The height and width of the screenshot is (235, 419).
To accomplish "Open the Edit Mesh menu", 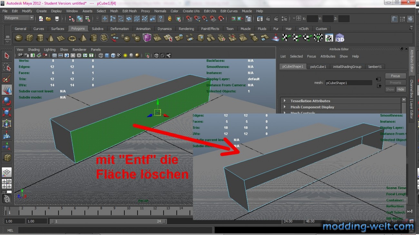I will coord(129,11).
